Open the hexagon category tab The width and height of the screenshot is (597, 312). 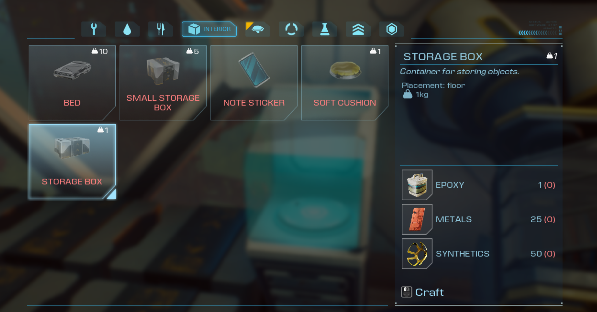click(392, 29)
